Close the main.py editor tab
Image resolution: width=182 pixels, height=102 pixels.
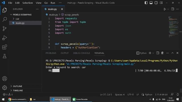62,9
